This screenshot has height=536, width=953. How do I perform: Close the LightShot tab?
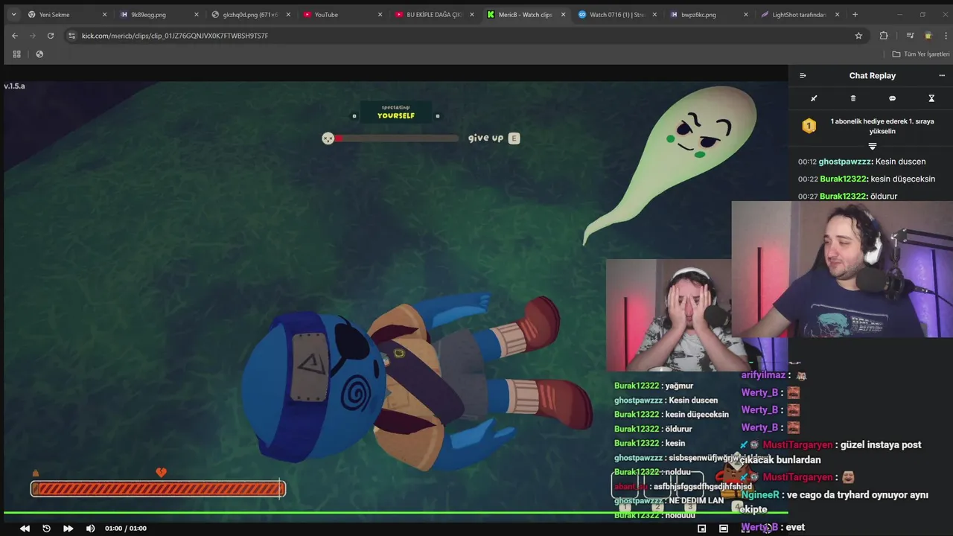click(837, 14)
